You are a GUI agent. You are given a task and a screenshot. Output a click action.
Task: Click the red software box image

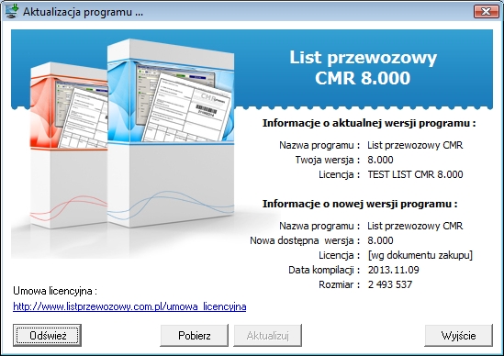pos(69,145)
